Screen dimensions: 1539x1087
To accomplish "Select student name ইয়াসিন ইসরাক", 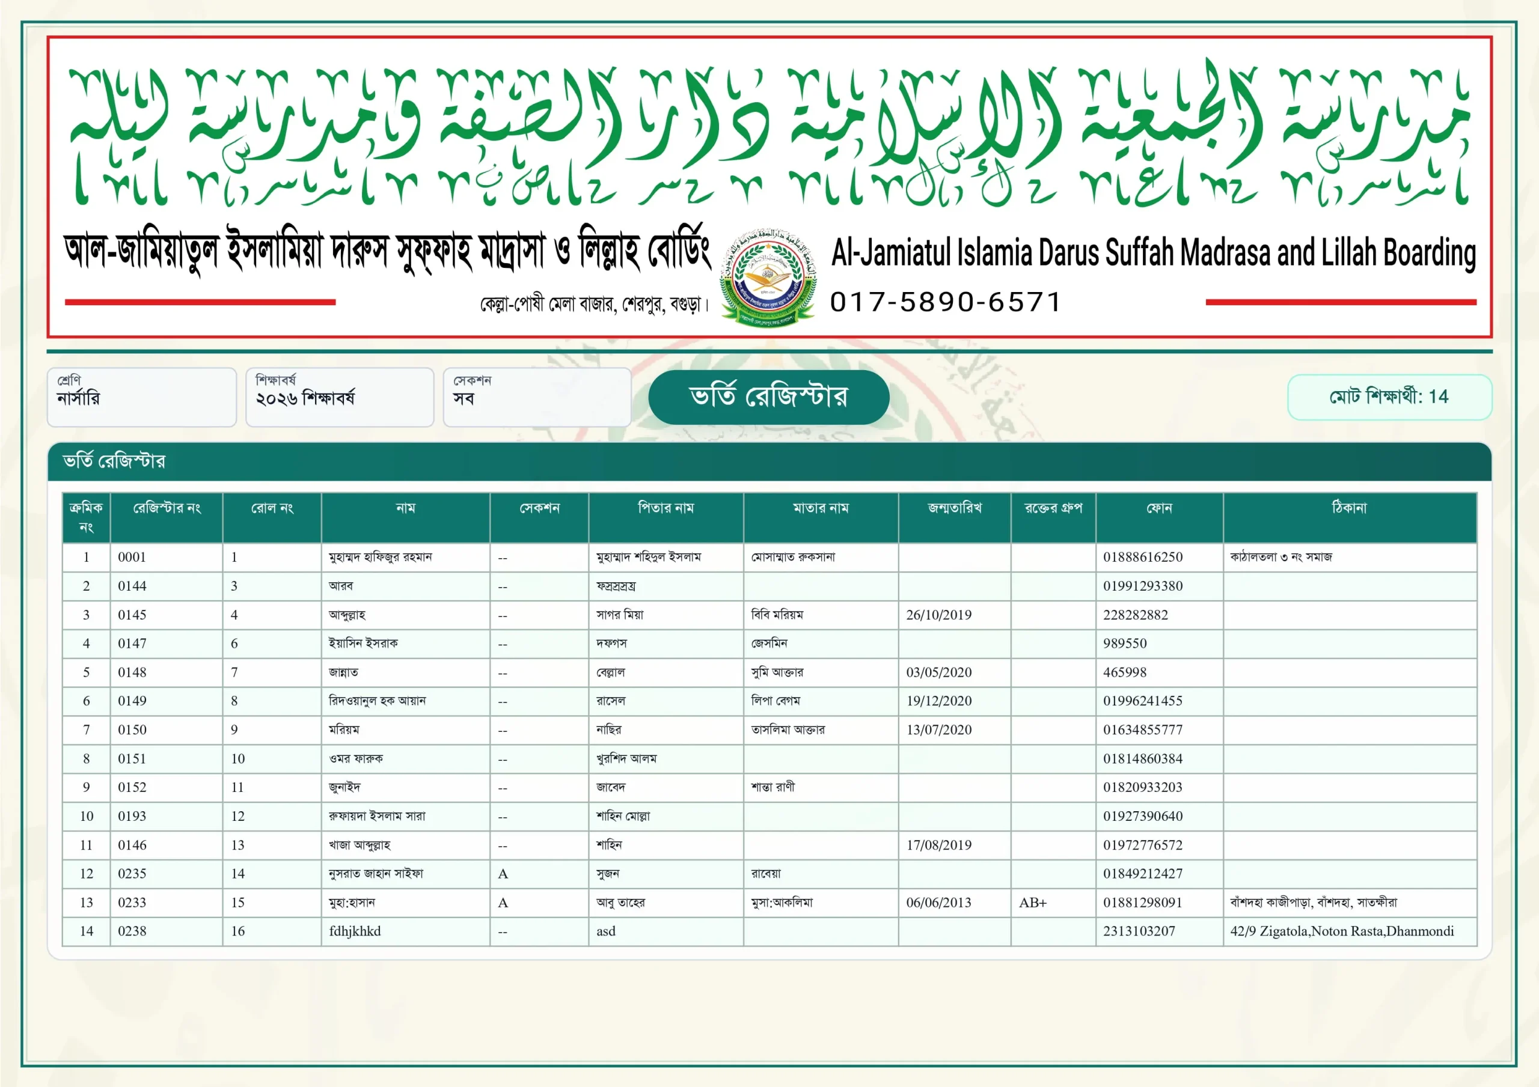I will 363,644.
